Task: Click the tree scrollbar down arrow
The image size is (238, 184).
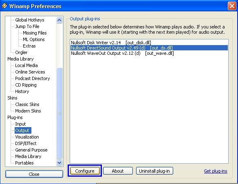Action: [59, 162]
